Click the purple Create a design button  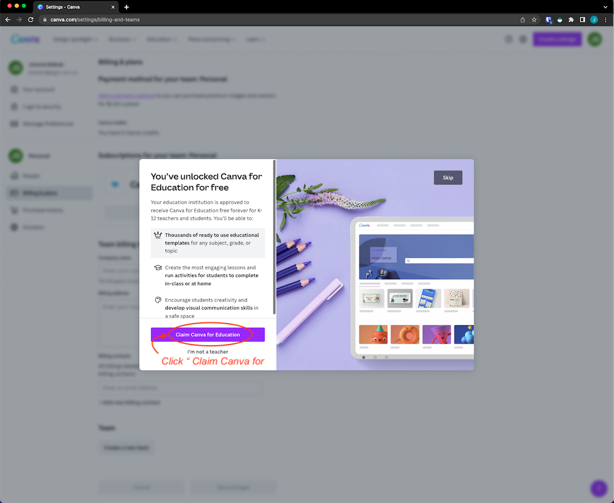557,39
